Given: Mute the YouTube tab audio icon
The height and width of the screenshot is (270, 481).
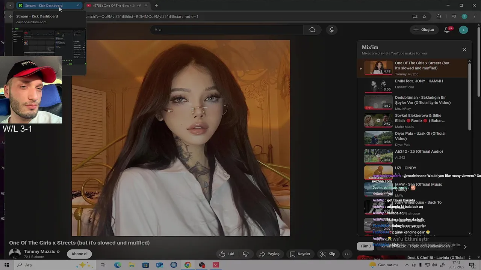Looking at the screenshot, I should [x=139, y=6].
